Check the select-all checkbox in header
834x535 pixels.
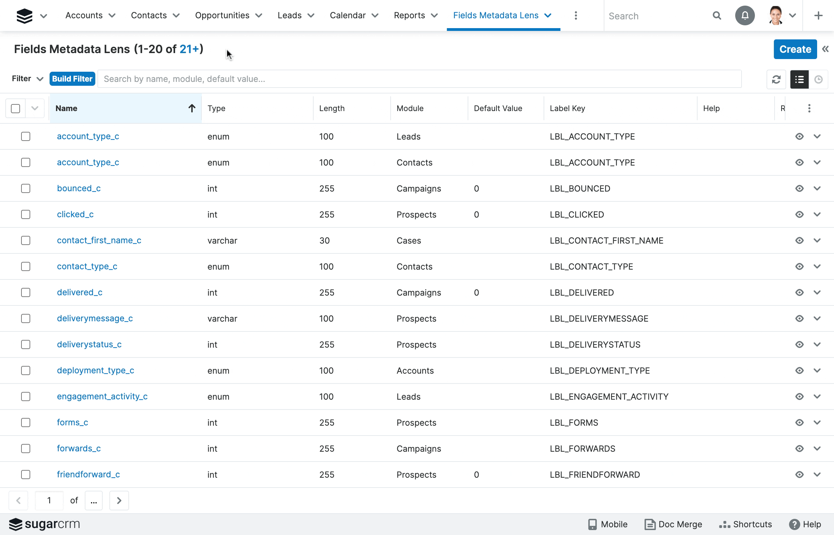16,108
